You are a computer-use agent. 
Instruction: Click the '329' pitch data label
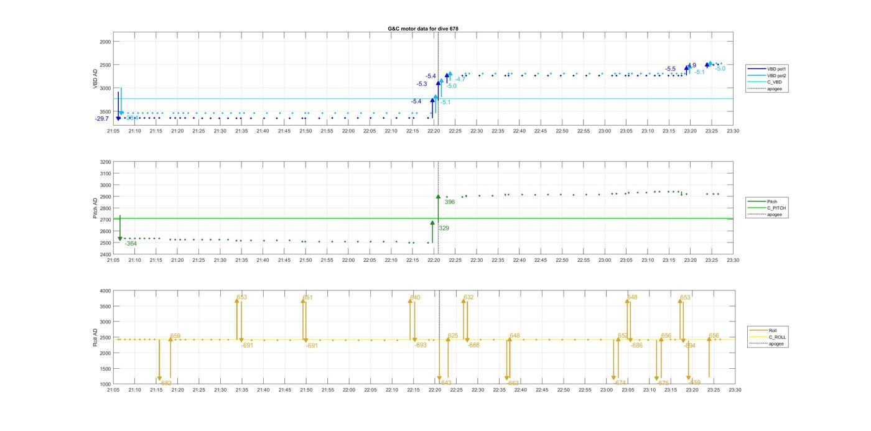444,229
